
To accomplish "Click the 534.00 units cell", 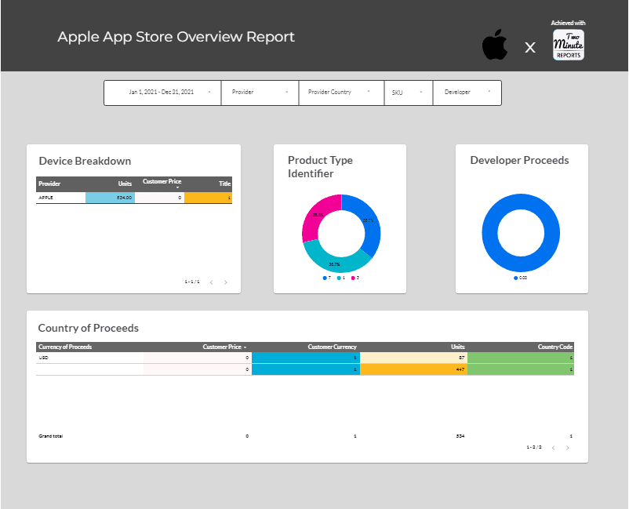I will point(111,198).
